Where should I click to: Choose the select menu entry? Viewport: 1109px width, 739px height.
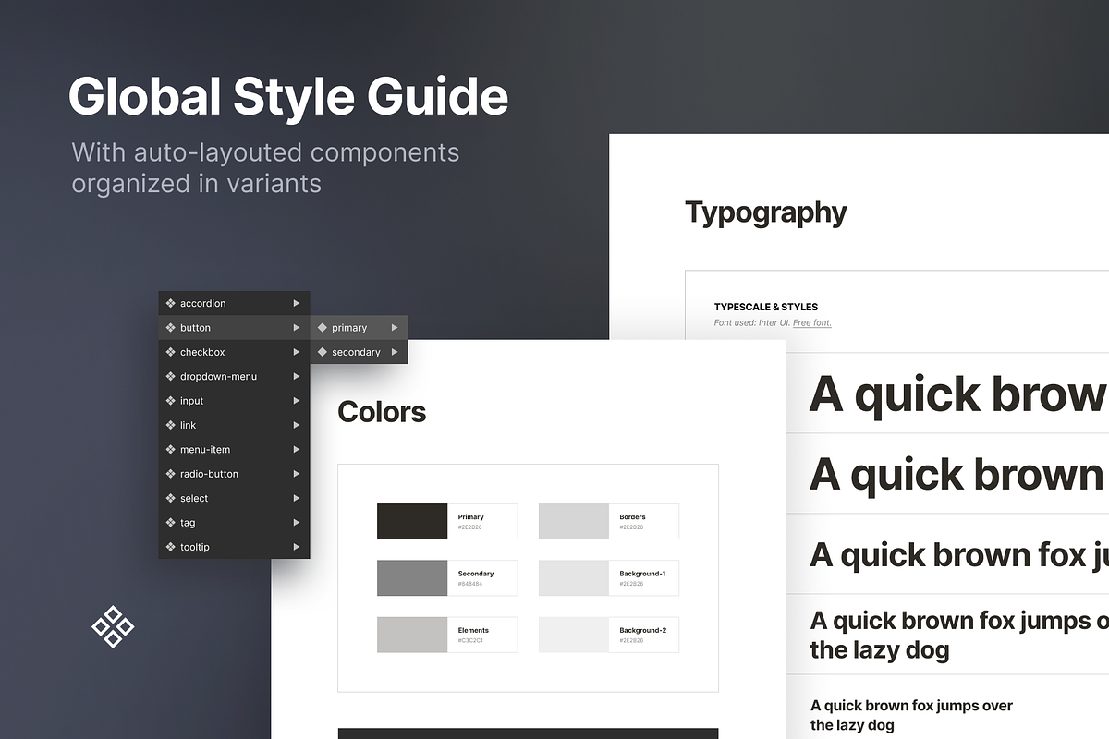point(234,498)
